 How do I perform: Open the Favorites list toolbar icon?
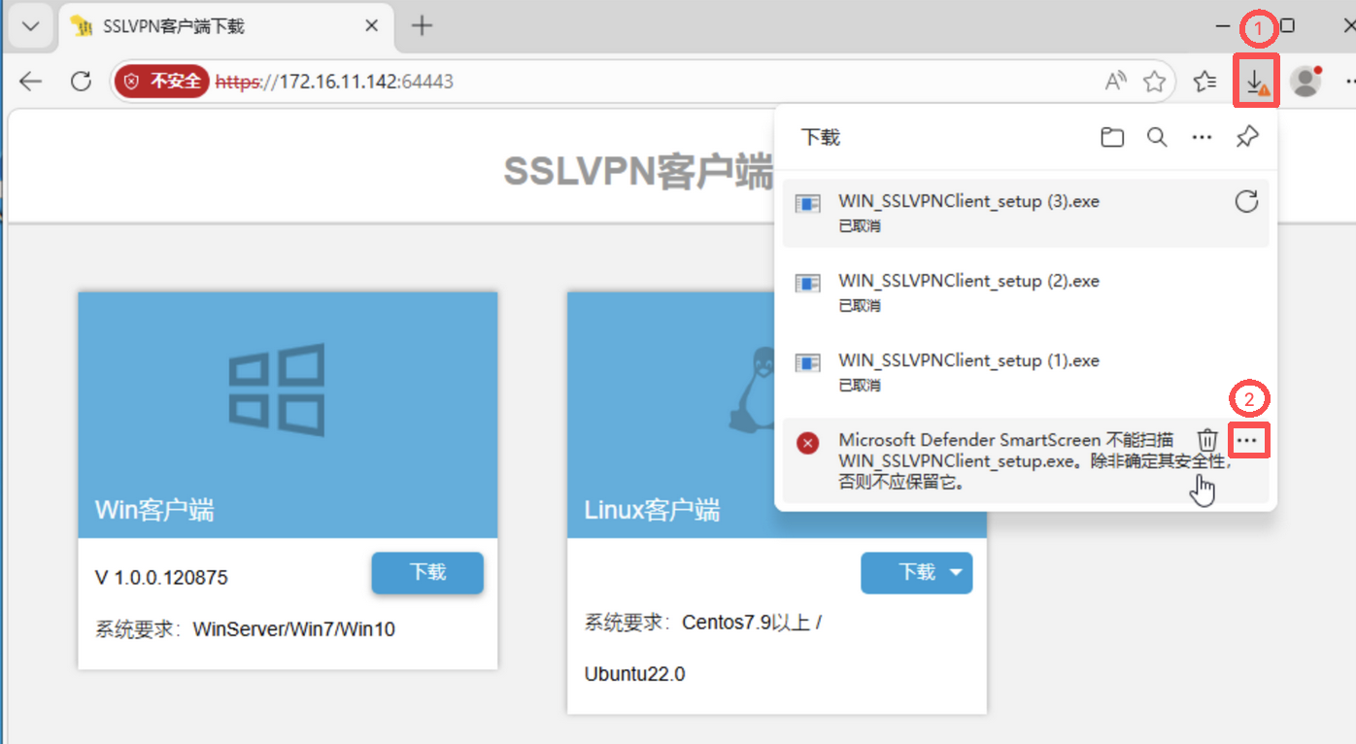pyautogui.click(x=1204, y=82)
